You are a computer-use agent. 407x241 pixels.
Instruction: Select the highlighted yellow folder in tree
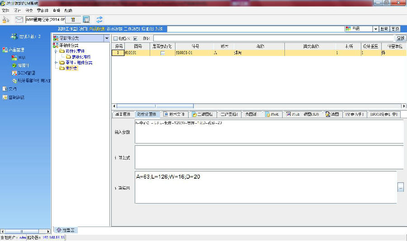pos(71,69)
